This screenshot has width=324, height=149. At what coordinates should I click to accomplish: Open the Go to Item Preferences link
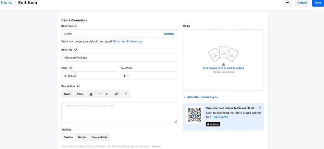pos(128,41)
